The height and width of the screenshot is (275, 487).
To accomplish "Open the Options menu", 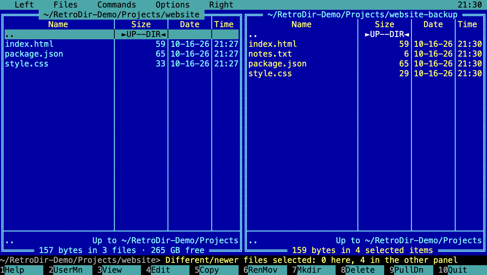I will click(173, 5).
